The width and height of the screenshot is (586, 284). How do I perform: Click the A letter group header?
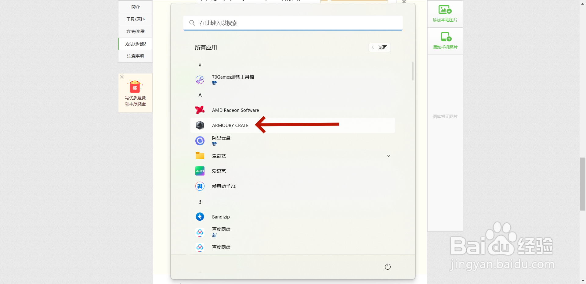click(200, 95)
